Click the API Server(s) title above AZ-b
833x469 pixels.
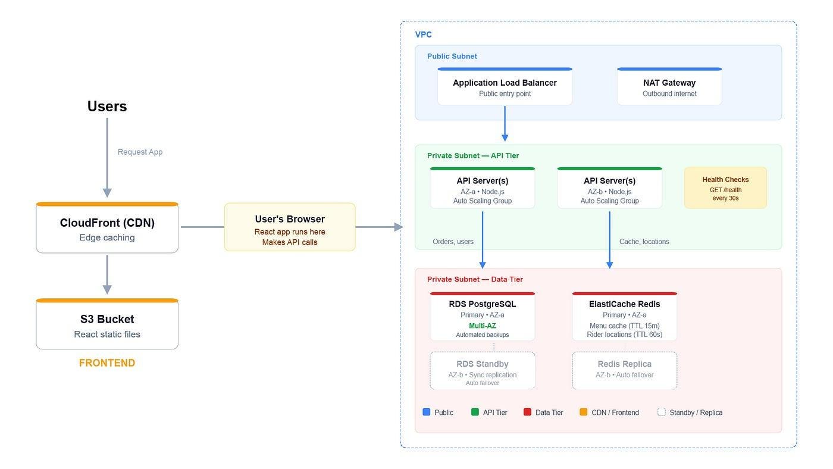610,181
